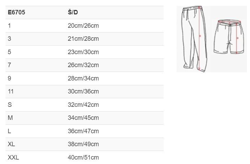Click the 28cm/34cm measurement cell

point(83,78)
